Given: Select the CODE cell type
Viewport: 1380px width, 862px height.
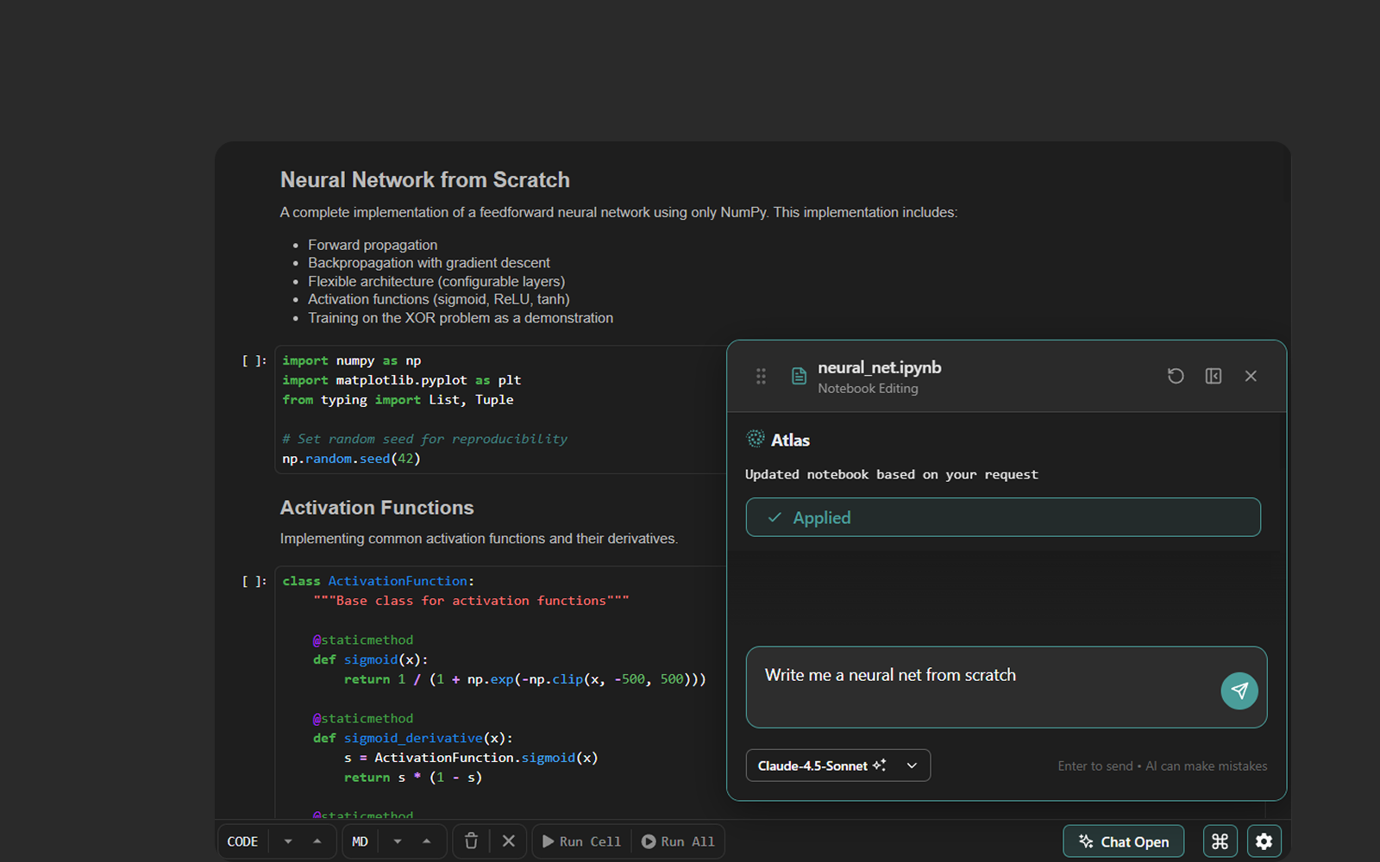Looking at the screenshot, I should click(x=242, y=840).
